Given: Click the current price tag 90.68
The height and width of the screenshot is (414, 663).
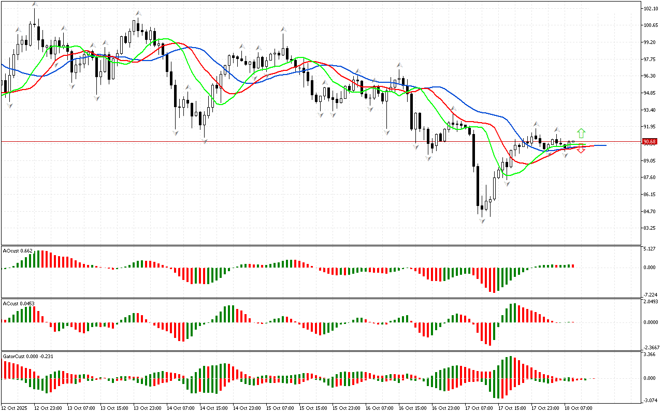Looking at the screenshot, I should [x=649, y=141].
